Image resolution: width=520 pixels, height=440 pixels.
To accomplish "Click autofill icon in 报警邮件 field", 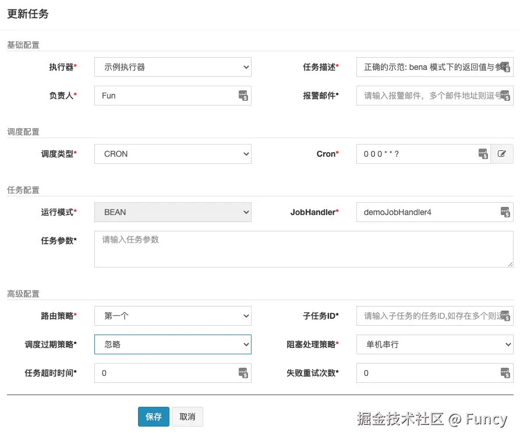I will point(505,96).
